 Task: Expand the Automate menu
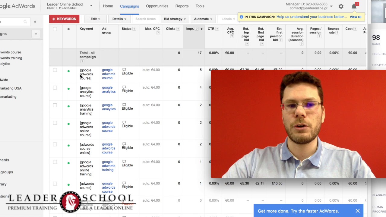pos(203,19)
